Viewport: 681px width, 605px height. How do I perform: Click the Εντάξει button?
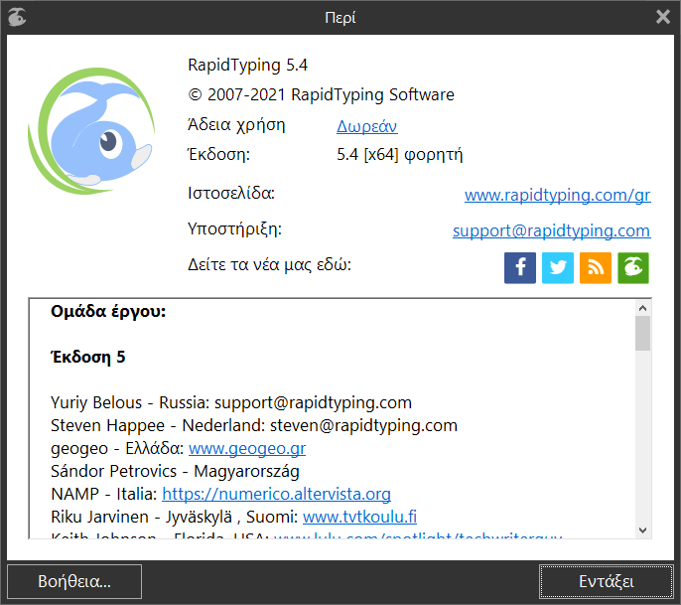pos(607,581)
